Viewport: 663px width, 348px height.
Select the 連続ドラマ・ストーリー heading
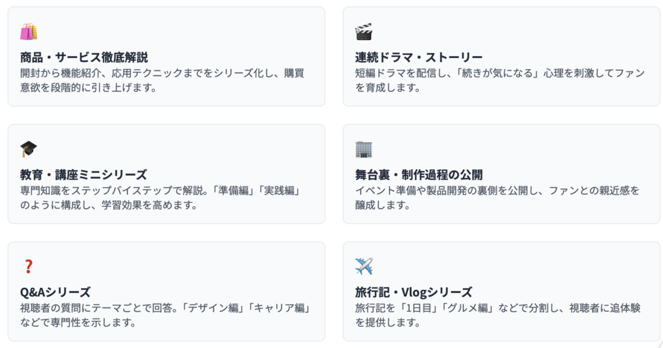pos(419,57)
